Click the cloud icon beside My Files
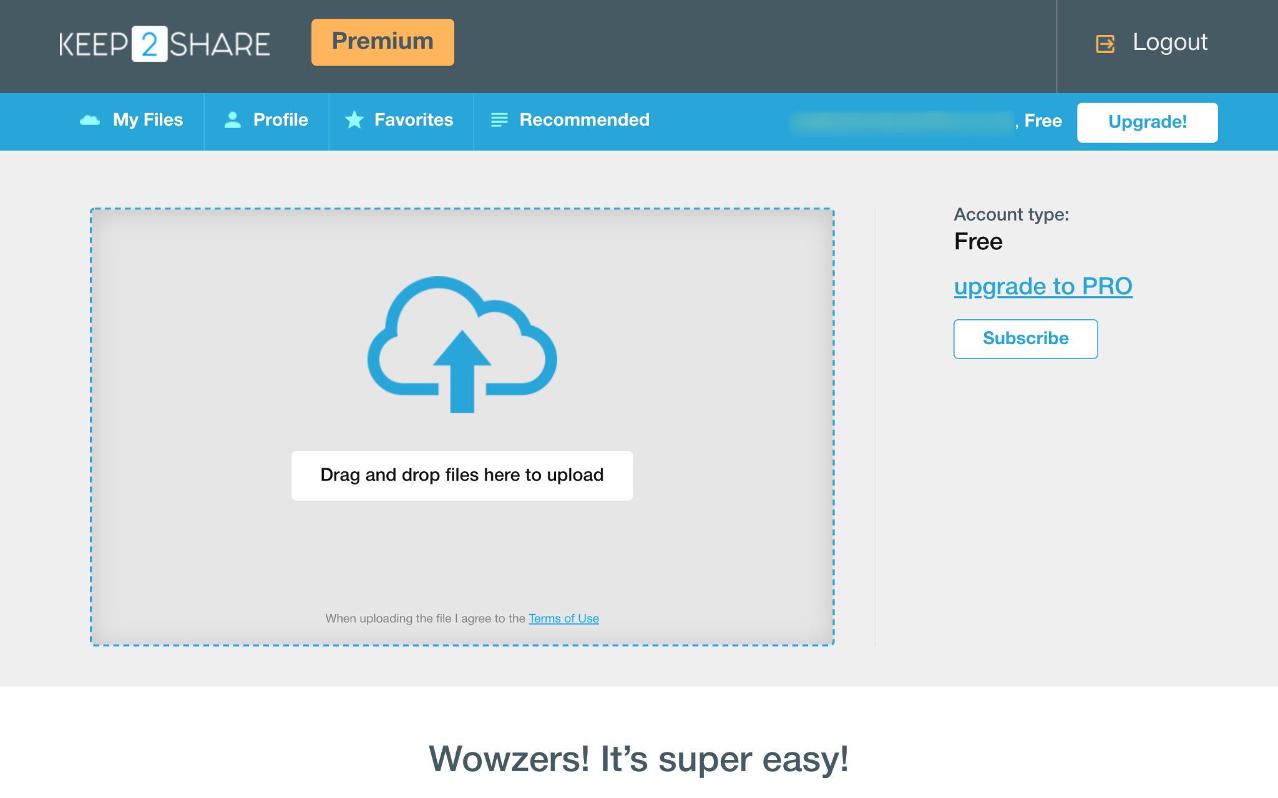 90,120
